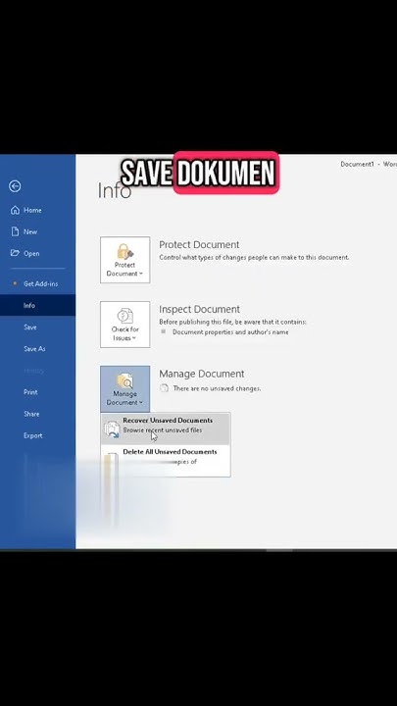The height and width of the screenshot is (706, 397).
Task: Collapse the Manage Document dropdown
Action: tap(125, 388)
